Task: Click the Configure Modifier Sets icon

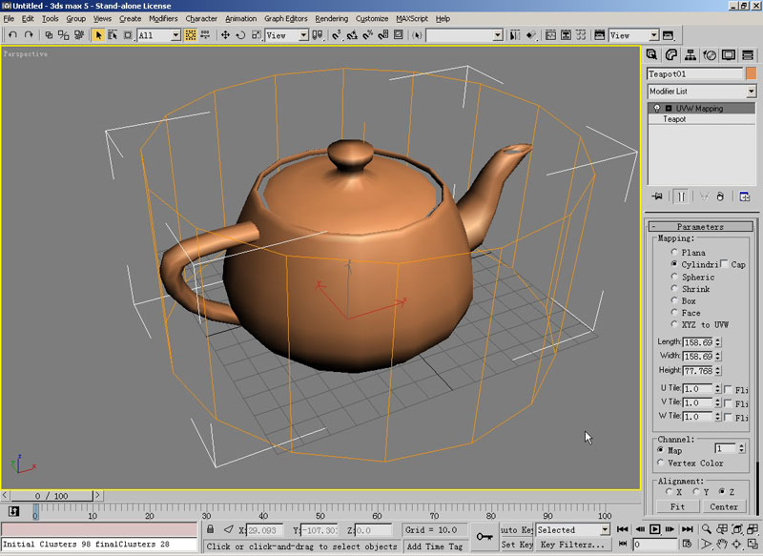Action: 745,196
